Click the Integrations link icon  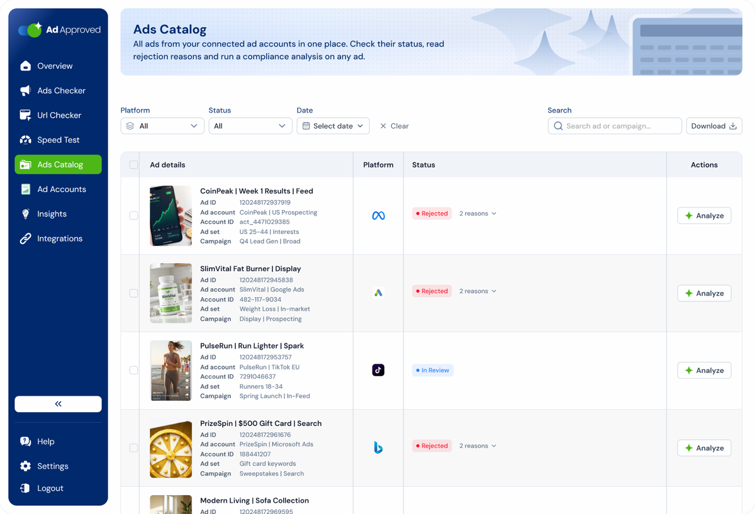tap(25, 238)
